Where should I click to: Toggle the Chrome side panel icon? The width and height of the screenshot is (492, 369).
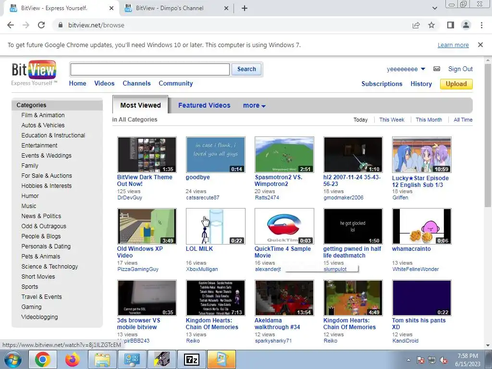(451, 25)
